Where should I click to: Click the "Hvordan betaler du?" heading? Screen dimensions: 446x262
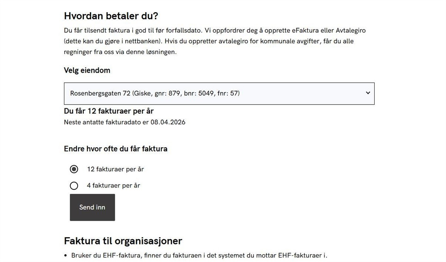click(x=111, y=16)
